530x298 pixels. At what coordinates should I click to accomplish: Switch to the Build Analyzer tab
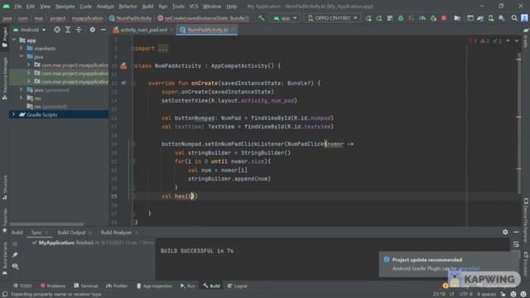[x=116, y=233]
